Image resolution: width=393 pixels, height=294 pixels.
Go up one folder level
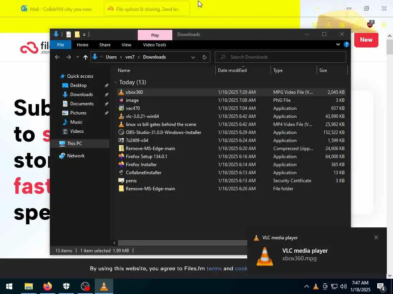86,57
